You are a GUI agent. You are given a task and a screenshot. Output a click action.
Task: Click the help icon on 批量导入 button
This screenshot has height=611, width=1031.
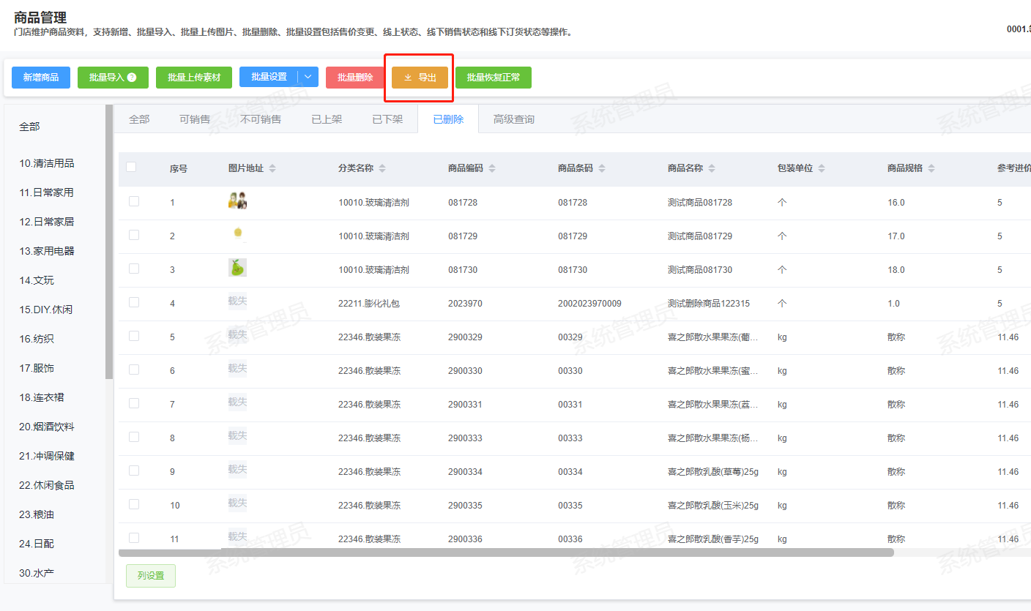[132, 78]
